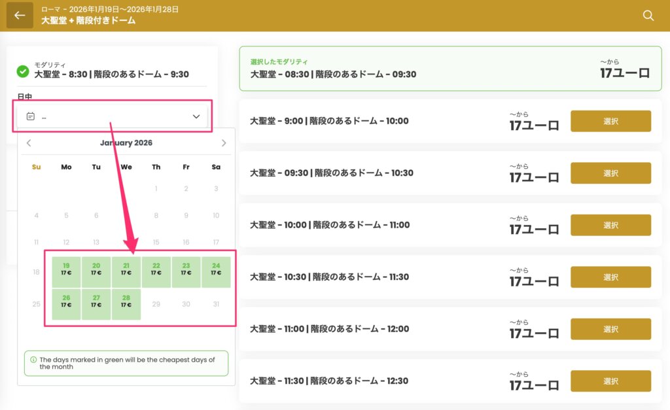Click the back arrow button in header
670x410 pixels.
point(20,16)
